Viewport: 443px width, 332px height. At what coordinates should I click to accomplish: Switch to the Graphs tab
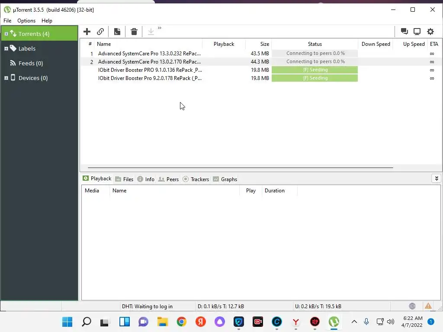225,179
